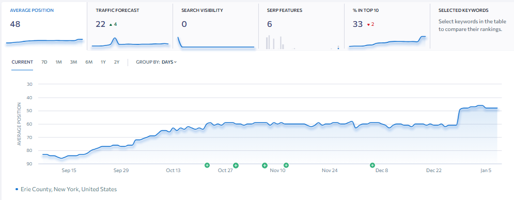Viewport: 514px width, 200px height.
Task: Click the green up arrow change indicator
Action: coord(111,24)
